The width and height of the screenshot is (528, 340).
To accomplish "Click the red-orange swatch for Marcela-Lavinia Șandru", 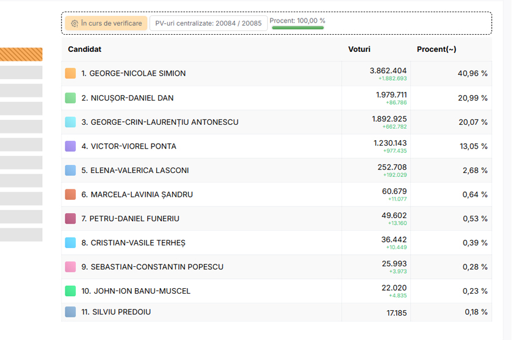I will [x=70, y=194].
